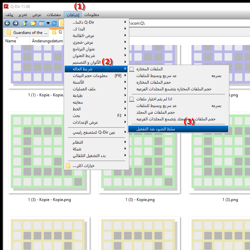Select حجم الملفات المختاره option
The image size is (250, 250).
[x=178, y=82]
